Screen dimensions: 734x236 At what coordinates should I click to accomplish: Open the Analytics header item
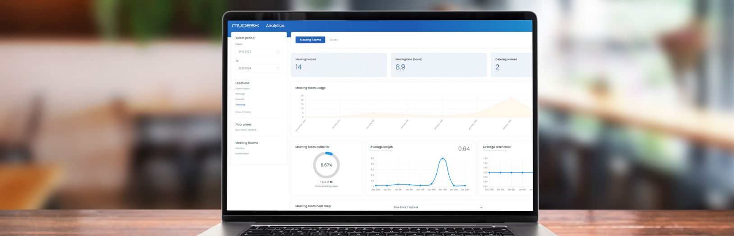[275, 26]
